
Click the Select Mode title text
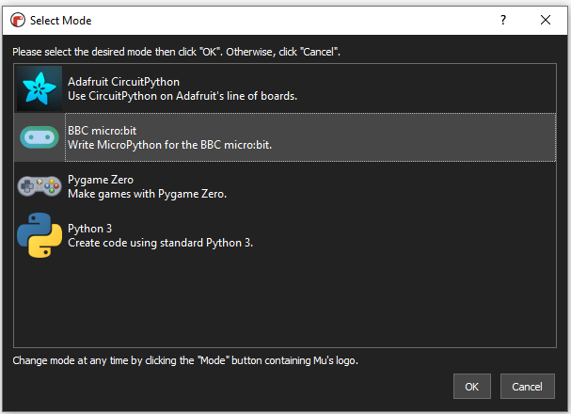tap(60, 21)
